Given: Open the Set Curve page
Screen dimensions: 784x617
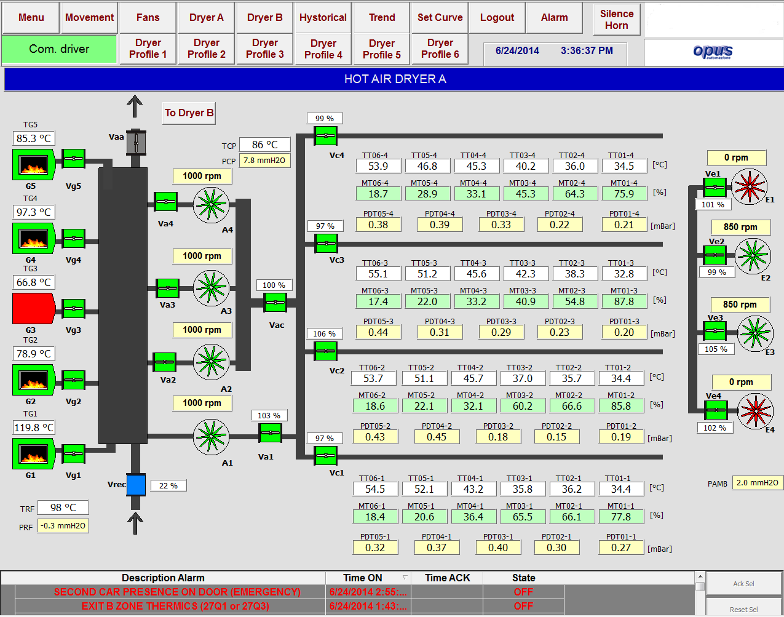Looking at the screenshot, I should click(x=440, y=18).
